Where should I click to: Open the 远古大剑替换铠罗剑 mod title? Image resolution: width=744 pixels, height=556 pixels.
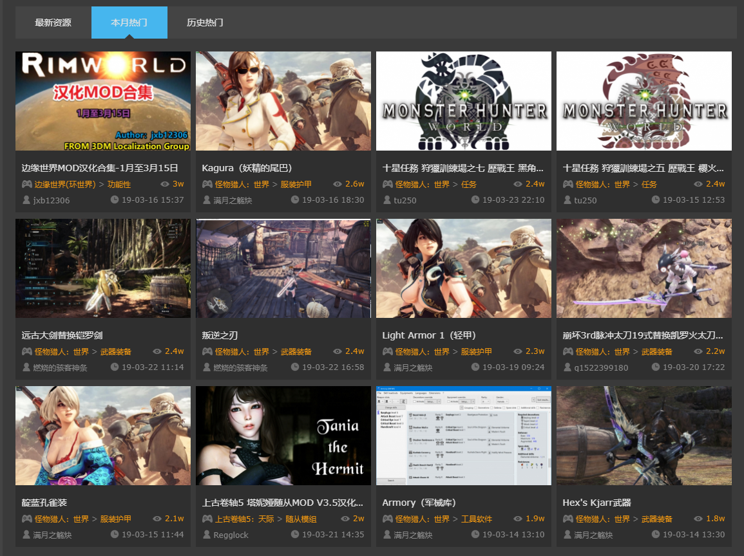62,335
